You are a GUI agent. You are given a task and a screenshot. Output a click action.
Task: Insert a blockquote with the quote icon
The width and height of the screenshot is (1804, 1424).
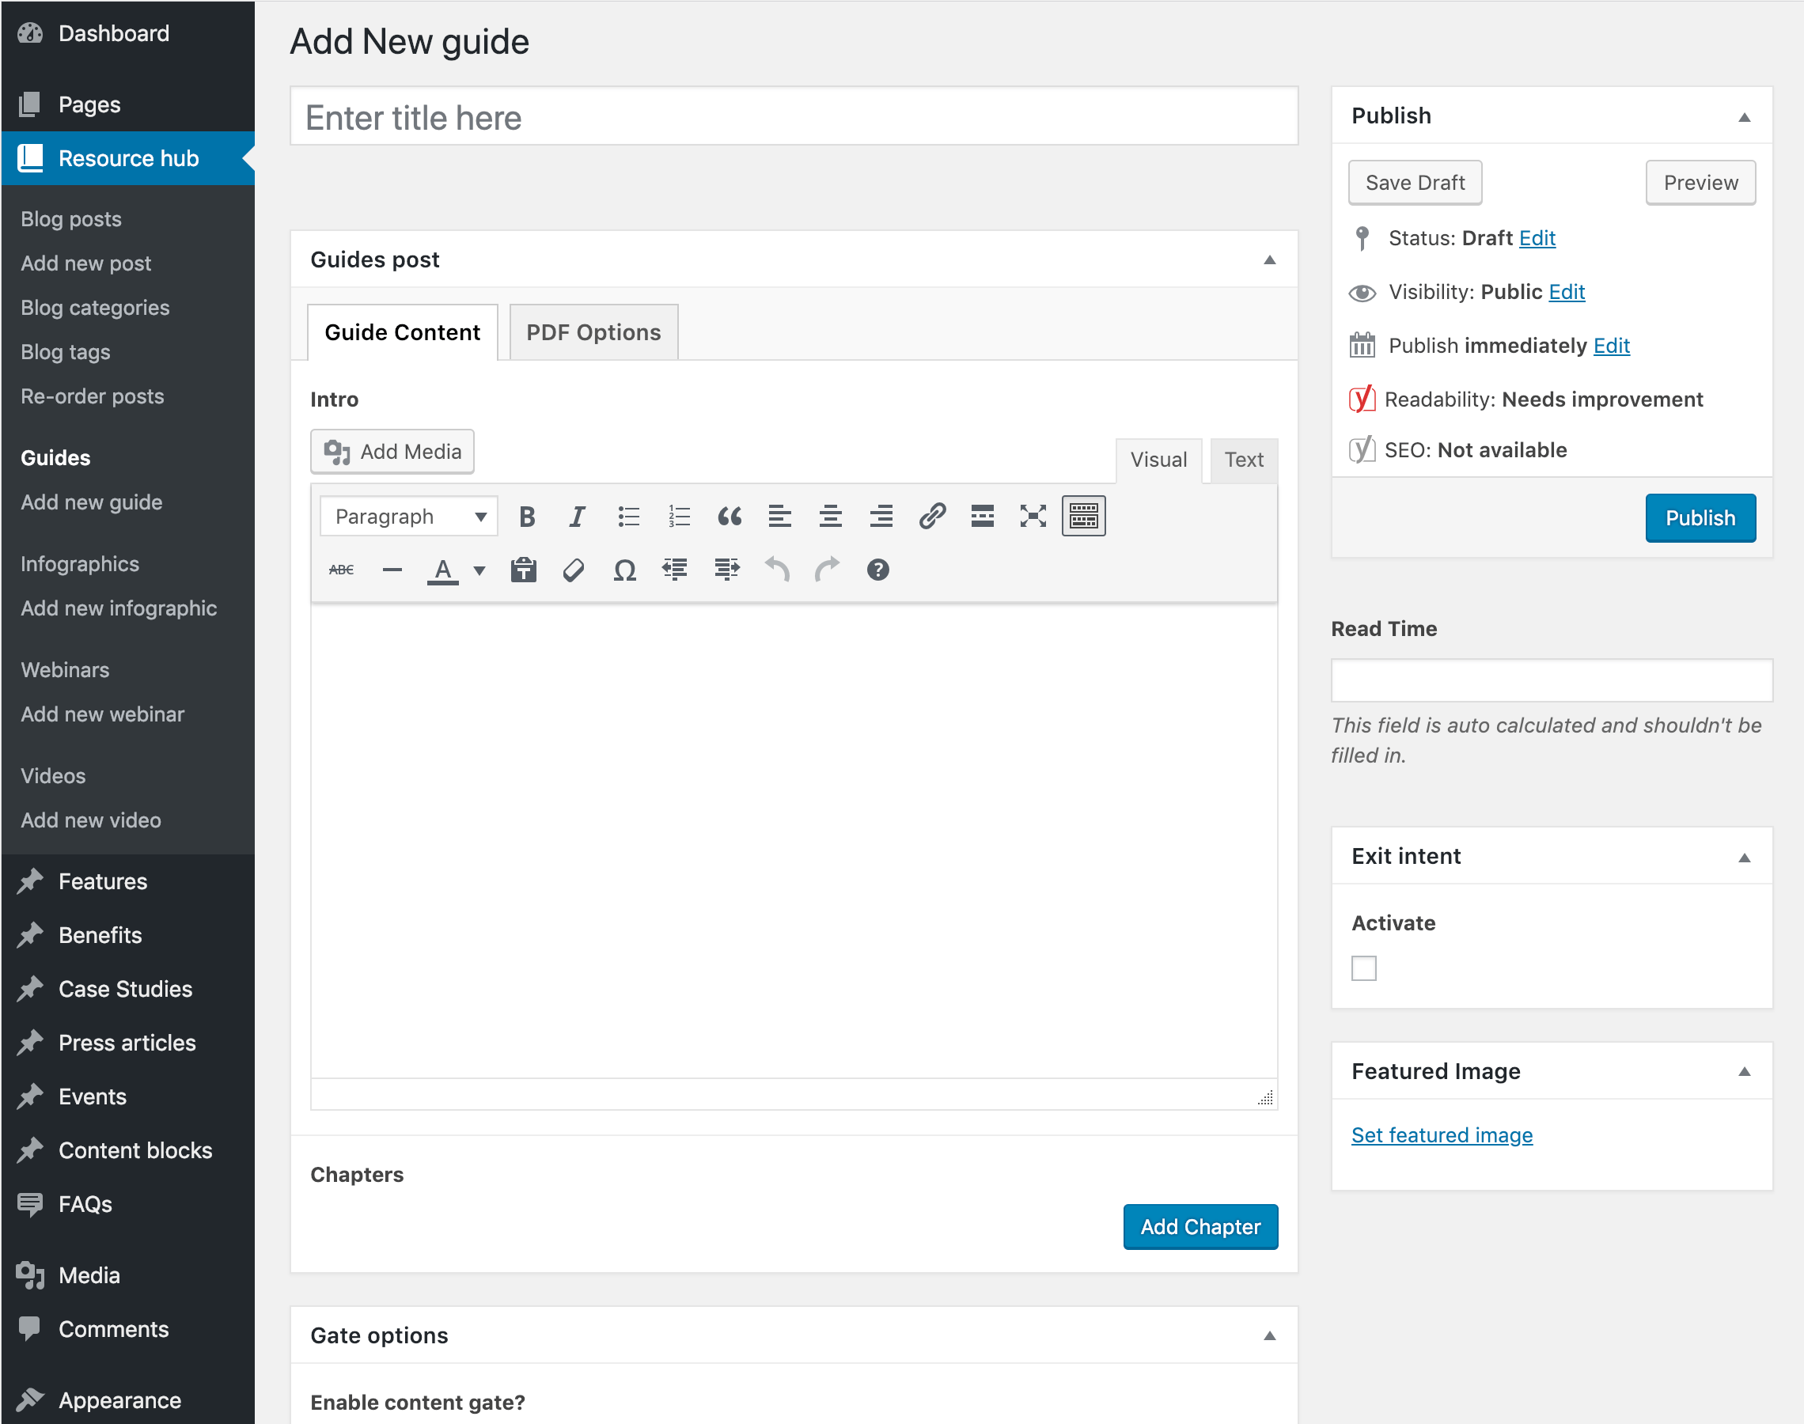coord(730,517)
